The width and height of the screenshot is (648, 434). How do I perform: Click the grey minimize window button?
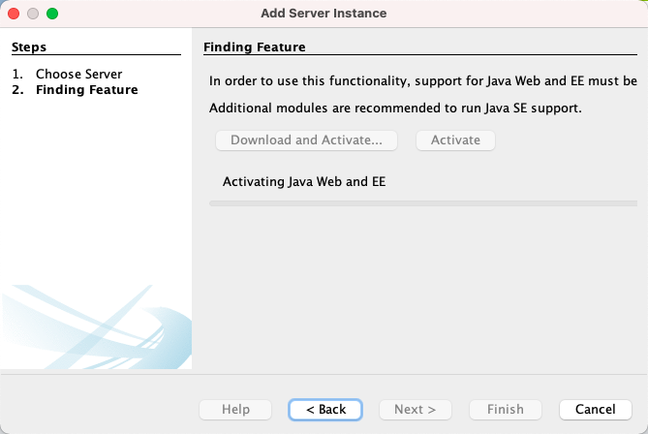33,14
